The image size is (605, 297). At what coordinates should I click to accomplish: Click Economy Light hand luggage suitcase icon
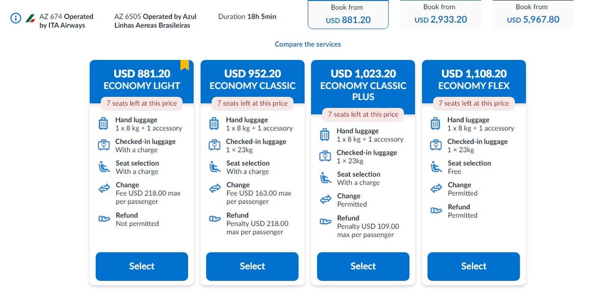103,124
